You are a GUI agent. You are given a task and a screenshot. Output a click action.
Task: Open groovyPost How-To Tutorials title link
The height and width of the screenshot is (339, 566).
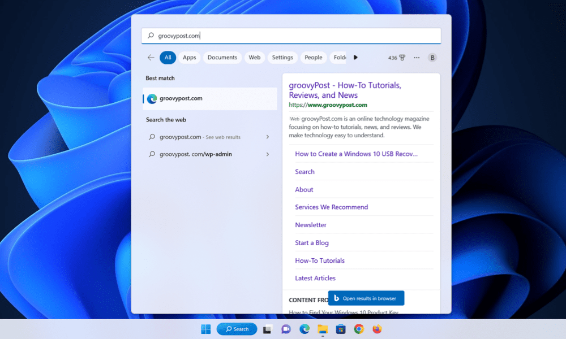pos(345,90)
